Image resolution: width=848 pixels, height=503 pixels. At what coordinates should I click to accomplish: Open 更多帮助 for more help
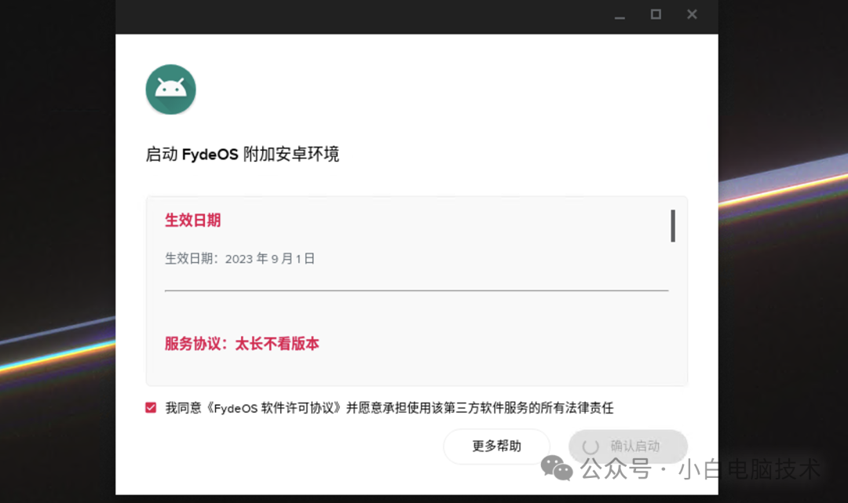click(x=496, y=447)
